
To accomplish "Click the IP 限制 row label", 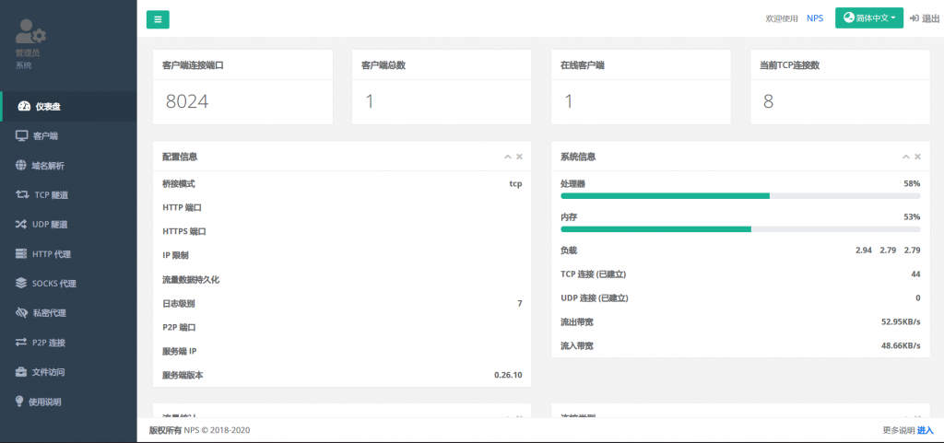I will (175, 255).
